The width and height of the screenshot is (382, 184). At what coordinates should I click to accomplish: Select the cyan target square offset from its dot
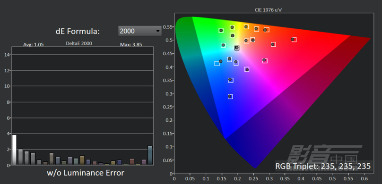click(x=217, y=63)
